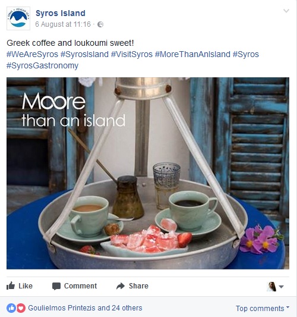
Task: Open the react-as profile selector arrow
Action: [x=281, y=287]
